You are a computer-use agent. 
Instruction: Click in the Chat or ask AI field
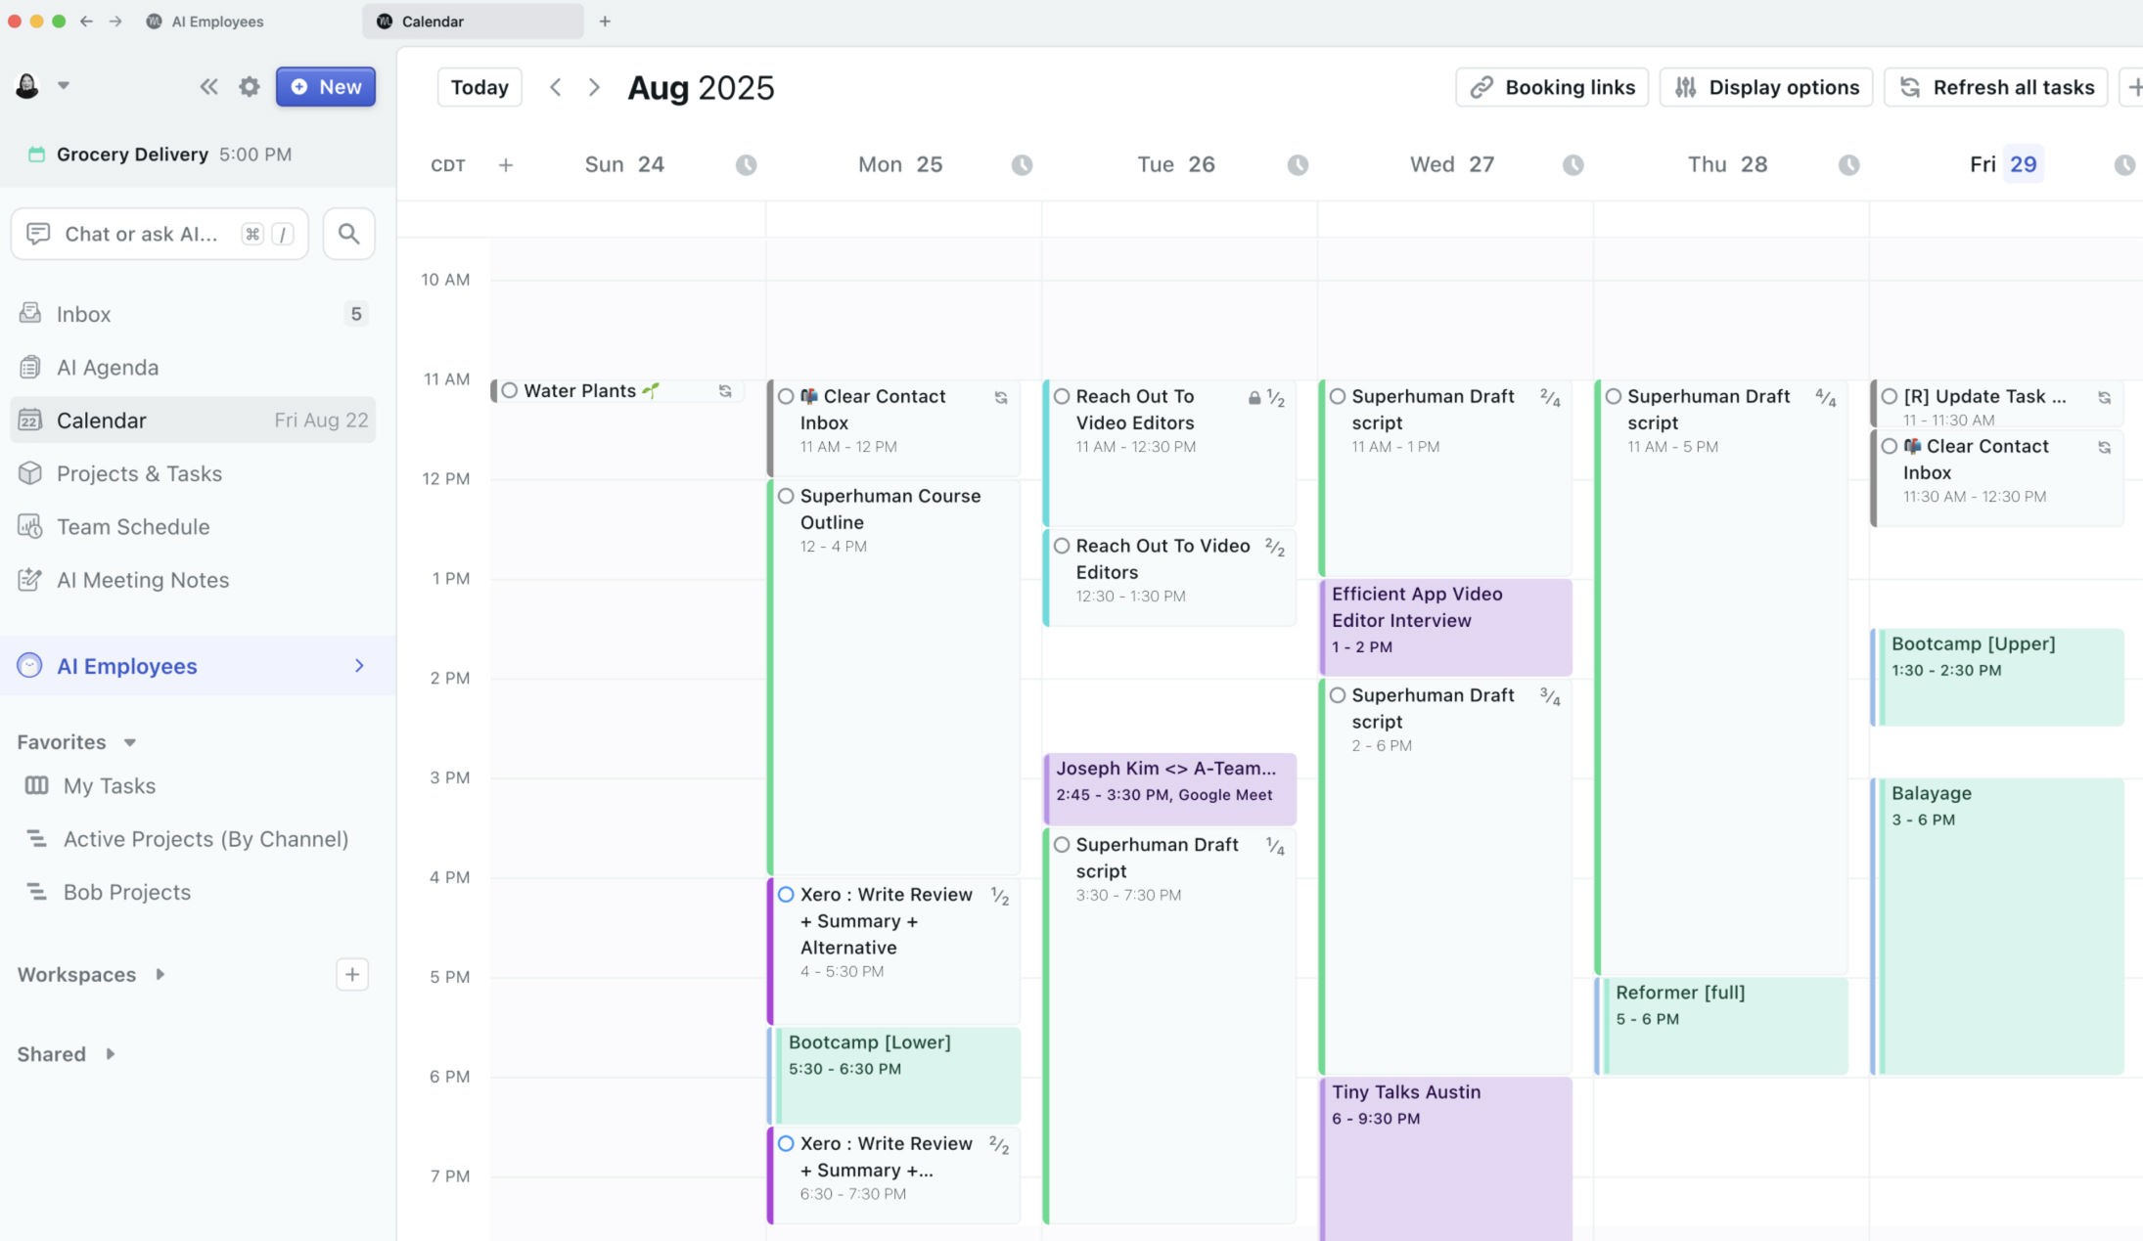tap(160, 234)
